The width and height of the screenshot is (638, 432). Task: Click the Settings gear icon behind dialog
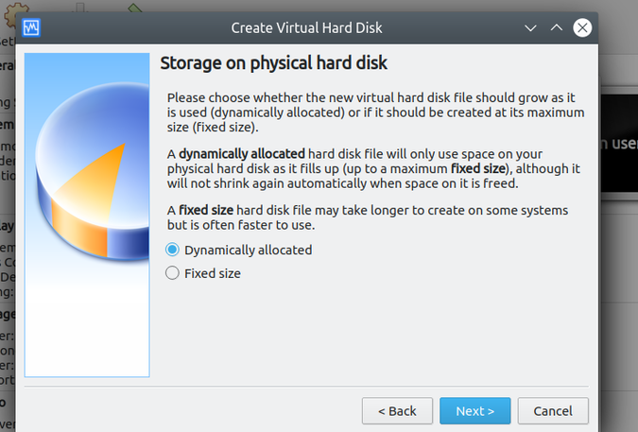[x=13, y=13]
